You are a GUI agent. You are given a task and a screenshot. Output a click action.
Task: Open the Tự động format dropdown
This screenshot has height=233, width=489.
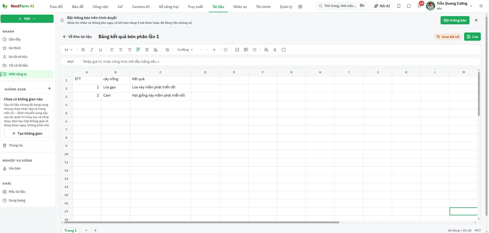tap(185, 50)
